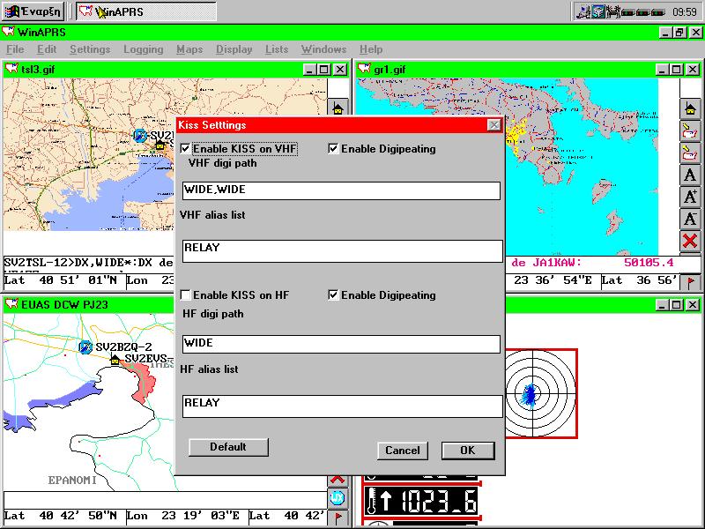Open the Maps menu
This screenshot has width=705, height=529.
(x=189, y=49)
